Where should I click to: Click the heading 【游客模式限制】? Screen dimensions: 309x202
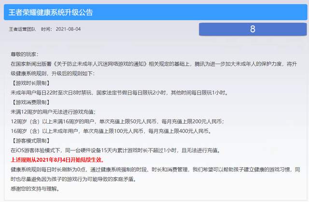30,141
